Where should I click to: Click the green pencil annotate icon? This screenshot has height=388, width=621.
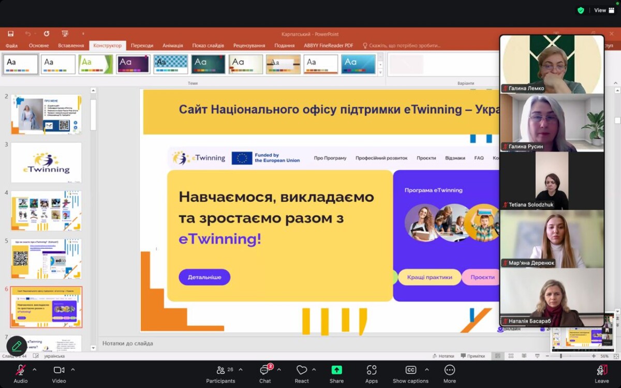[17, 346]
